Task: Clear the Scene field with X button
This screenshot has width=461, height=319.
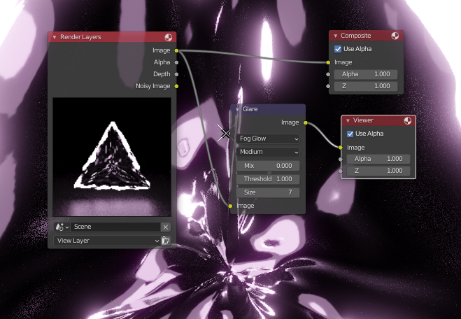Action: coord(166,227)
